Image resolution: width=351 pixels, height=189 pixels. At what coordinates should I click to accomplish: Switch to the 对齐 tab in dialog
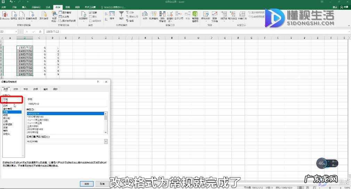16,89
